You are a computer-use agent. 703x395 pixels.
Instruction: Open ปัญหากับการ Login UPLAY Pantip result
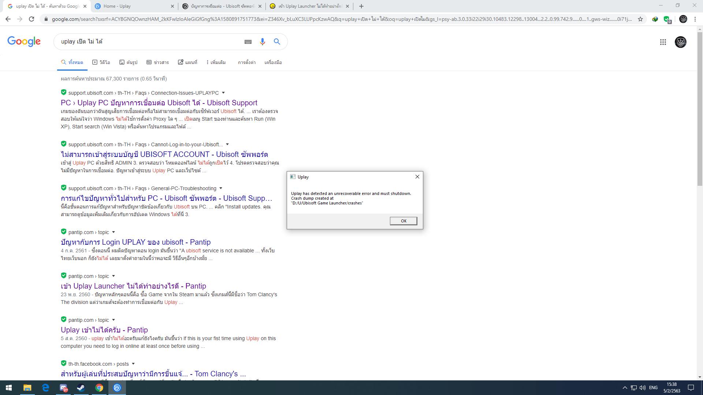[x=135, y=242]
